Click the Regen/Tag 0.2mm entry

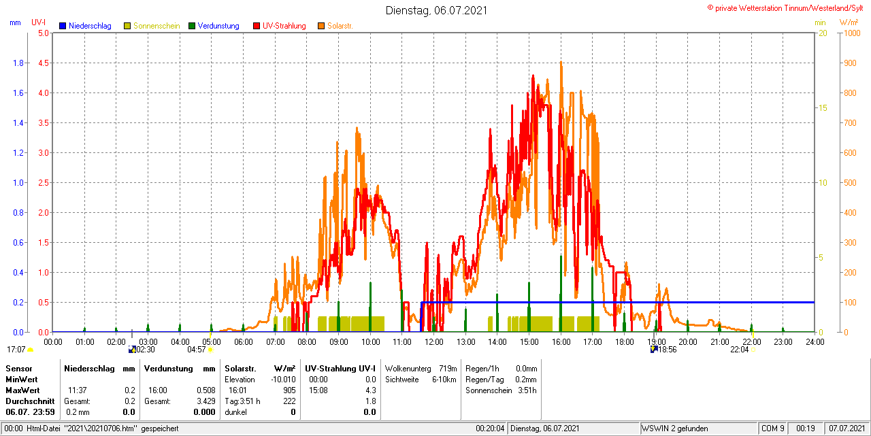point(501,379)
